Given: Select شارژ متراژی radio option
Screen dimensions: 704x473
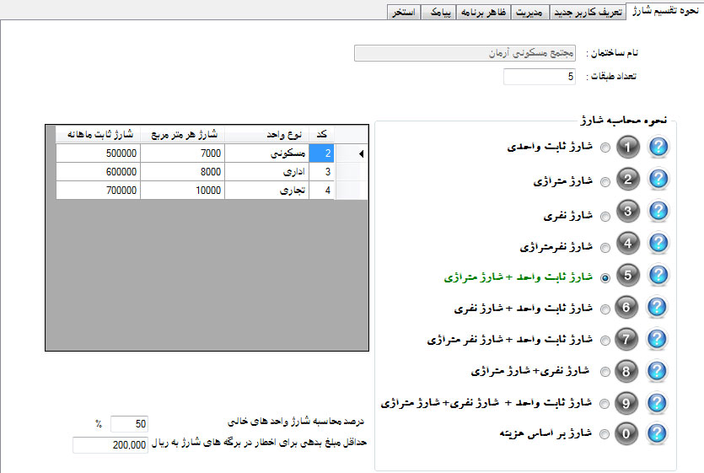Looking at the screenshot, I should (605, 182).
